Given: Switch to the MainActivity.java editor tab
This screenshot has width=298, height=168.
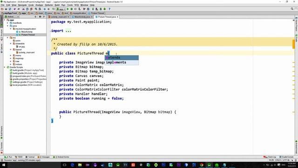Looking at the screenshot, I should pos(82,17).
